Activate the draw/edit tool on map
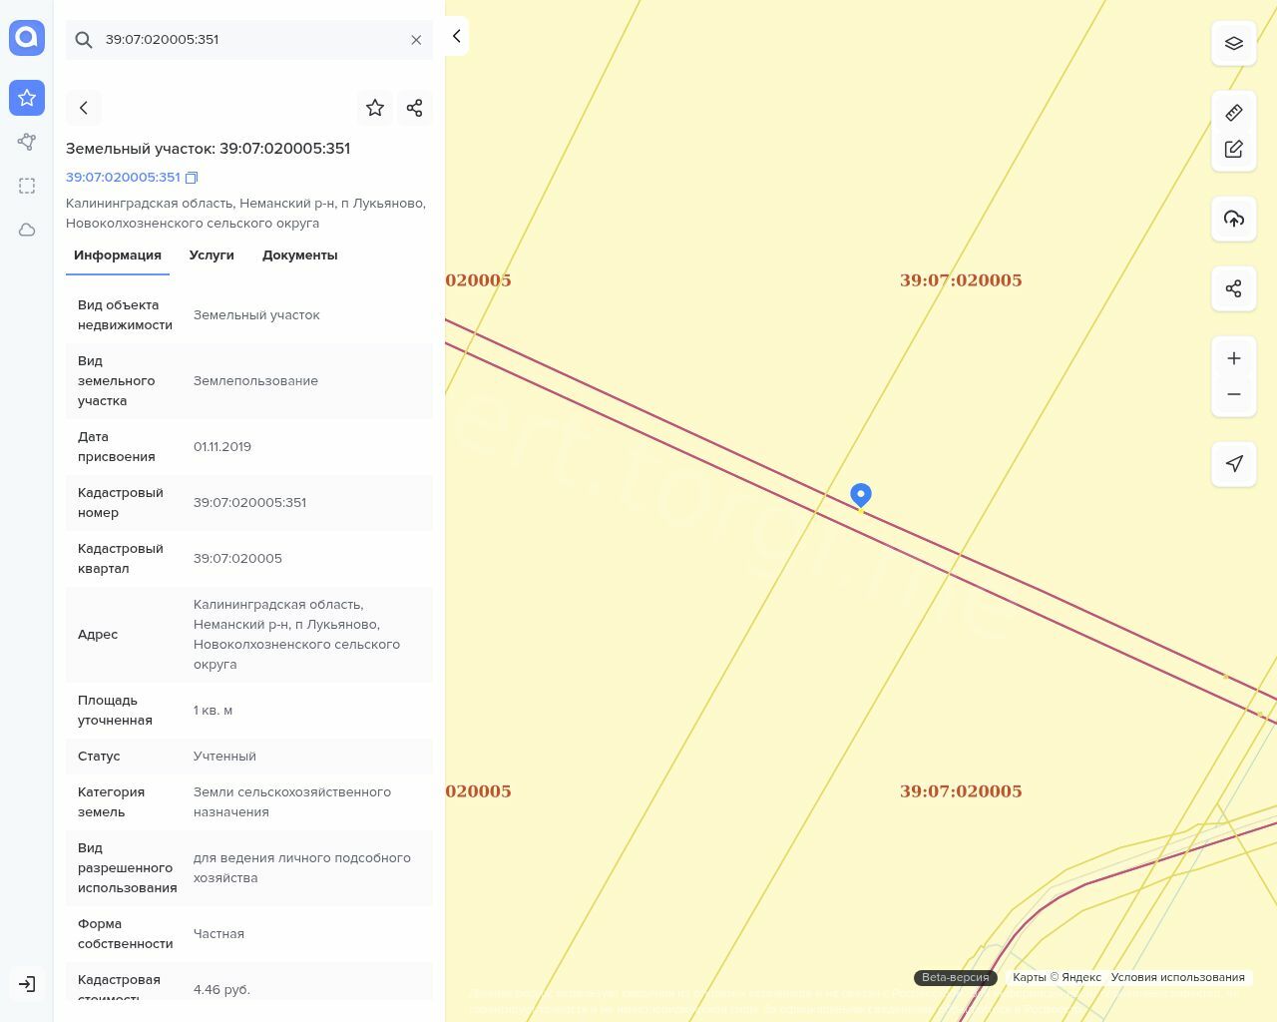This screenshot has width=1277, height=1022. [x=1233, y=149]
